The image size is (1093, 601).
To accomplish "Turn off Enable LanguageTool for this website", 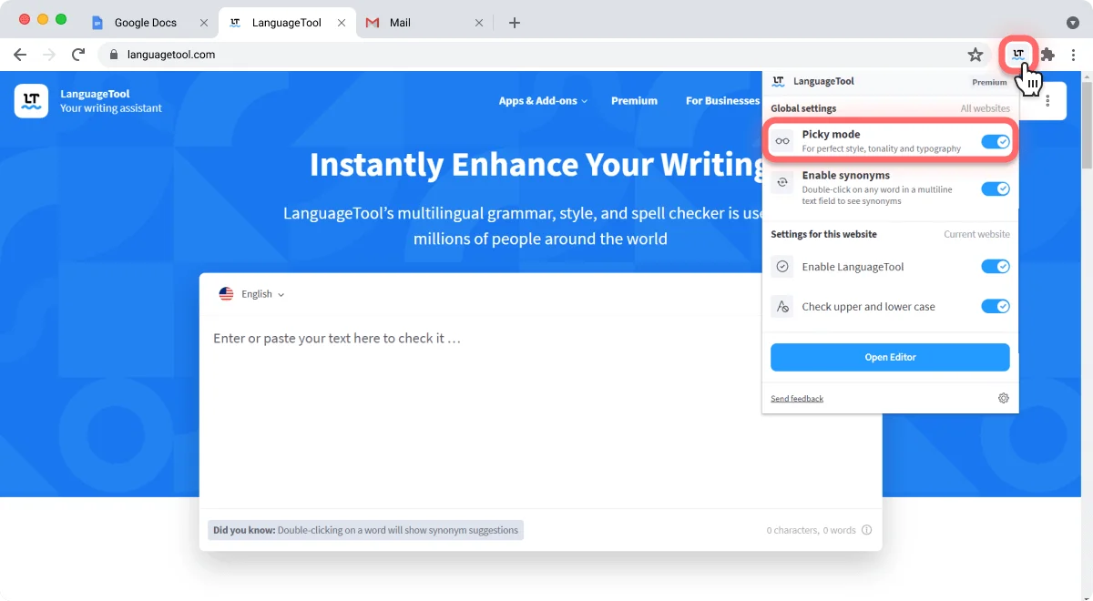I will pyautogui.click(x=996, y=266).
